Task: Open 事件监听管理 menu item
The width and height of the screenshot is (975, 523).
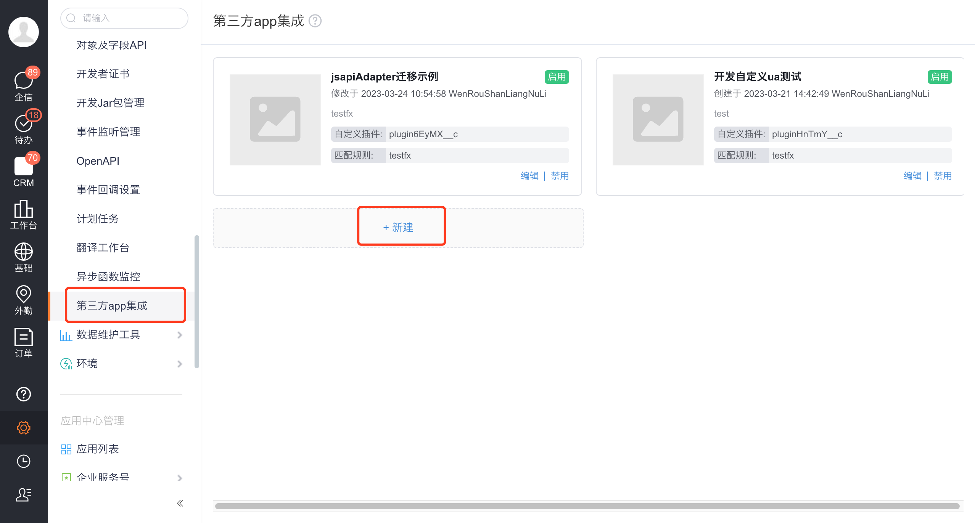Action: pyautogui.click(x=108, y=132)
